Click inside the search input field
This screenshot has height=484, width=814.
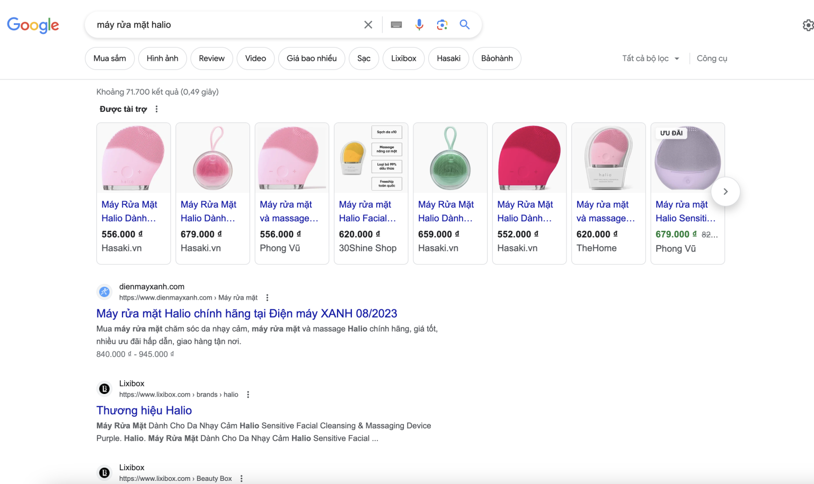point(223,25)
